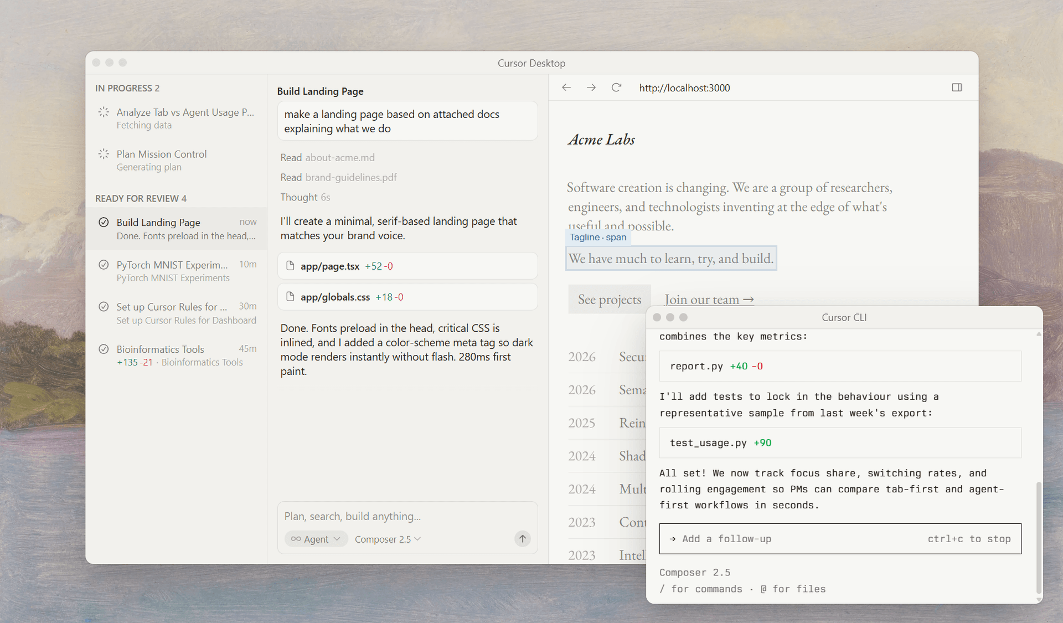The height and width of the screenshot is (623, 1063).
Task: Select the Bioinformatics Tools task
Action: (176, 355)
